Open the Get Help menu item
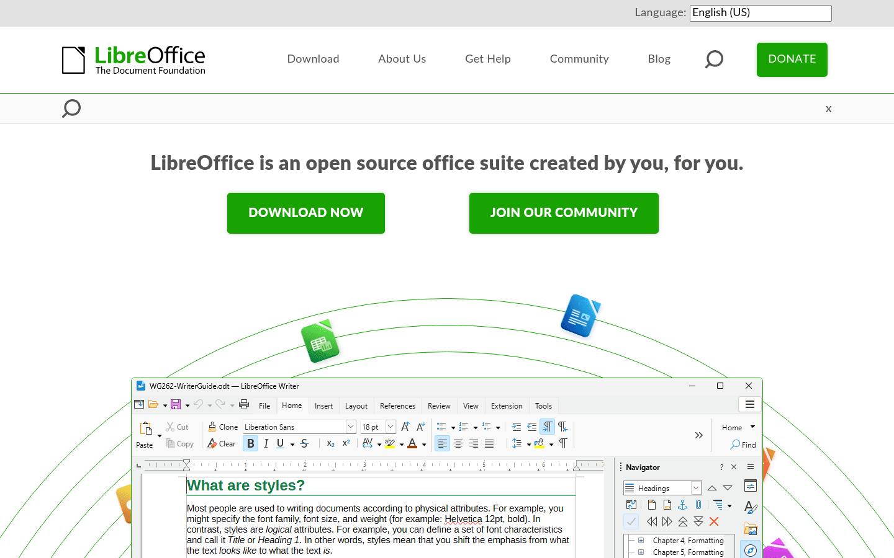894x558 pixels. coord(488,59)
